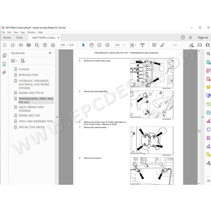Collapse the right tools pane arrow
The width and height of the screenshot is (211, 211).
pos(203,117)
